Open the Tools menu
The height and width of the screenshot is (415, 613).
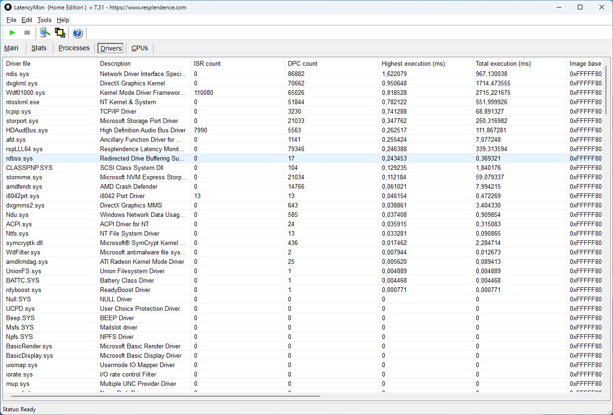[x=44, y=20]
